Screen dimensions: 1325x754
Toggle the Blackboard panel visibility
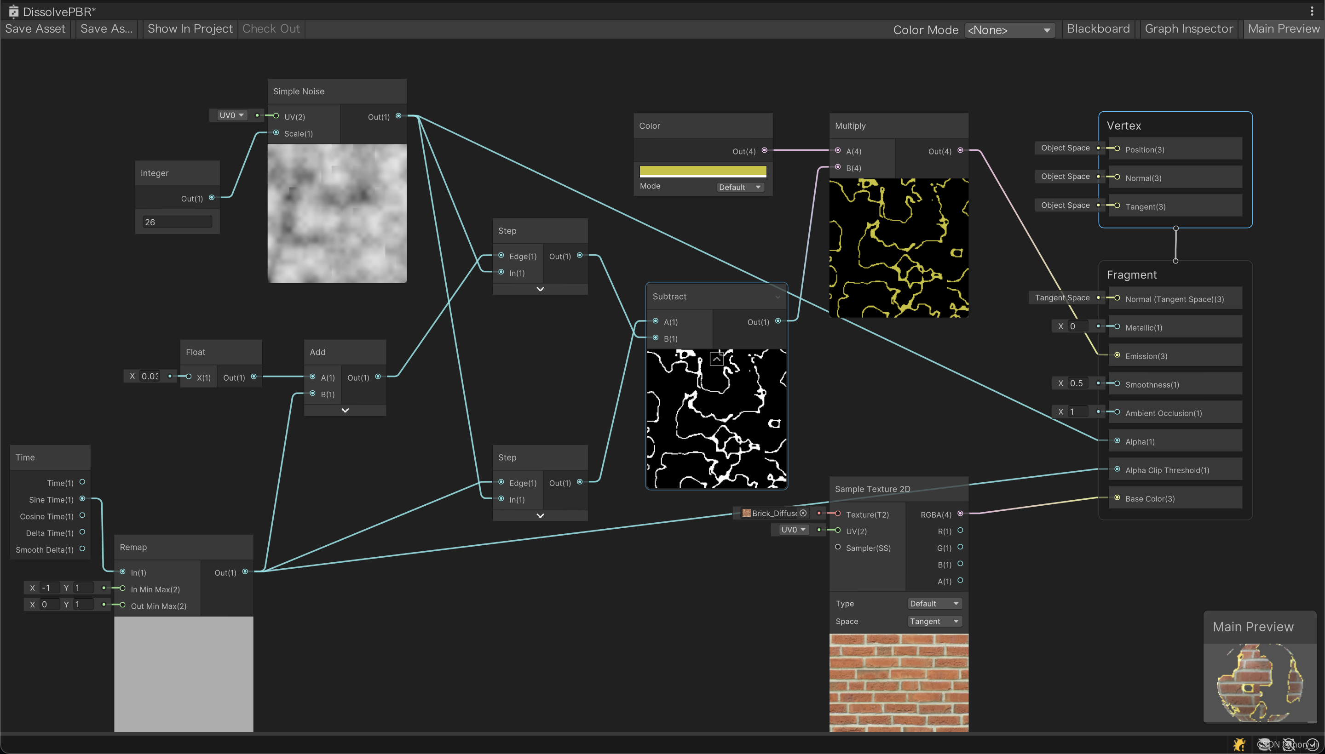pos(1098,29)
